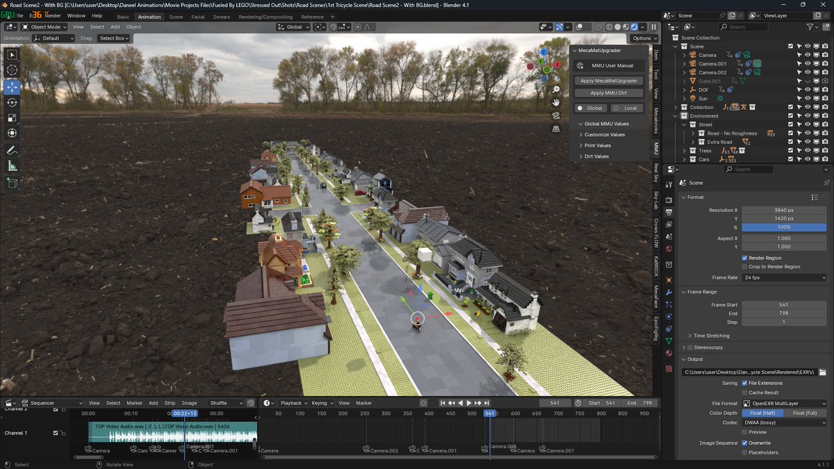Screen dimensions: 834x469
Task: Select the Select Box tool in toolbar
Action: [x=12, y=55]
